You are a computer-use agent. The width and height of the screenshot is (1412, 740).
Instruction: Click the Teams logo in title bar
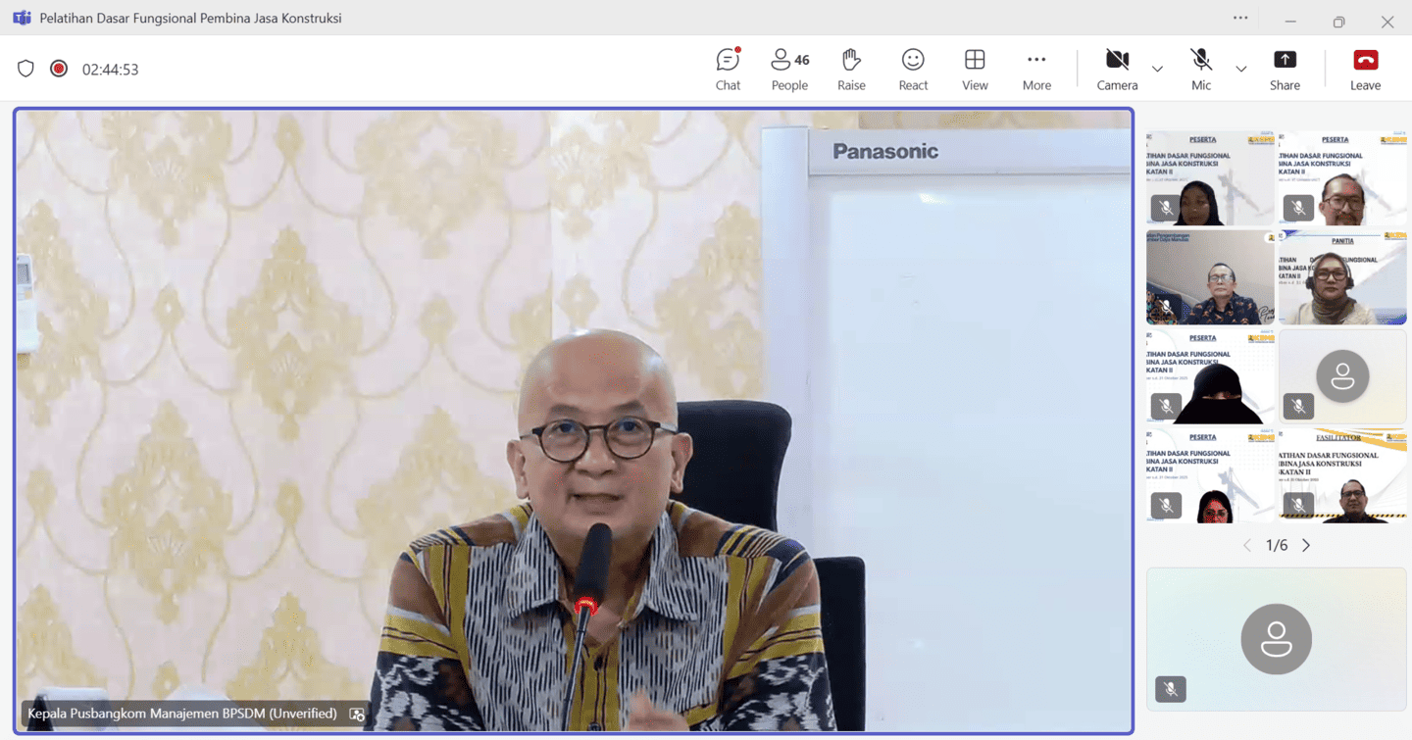click(22, 19)
